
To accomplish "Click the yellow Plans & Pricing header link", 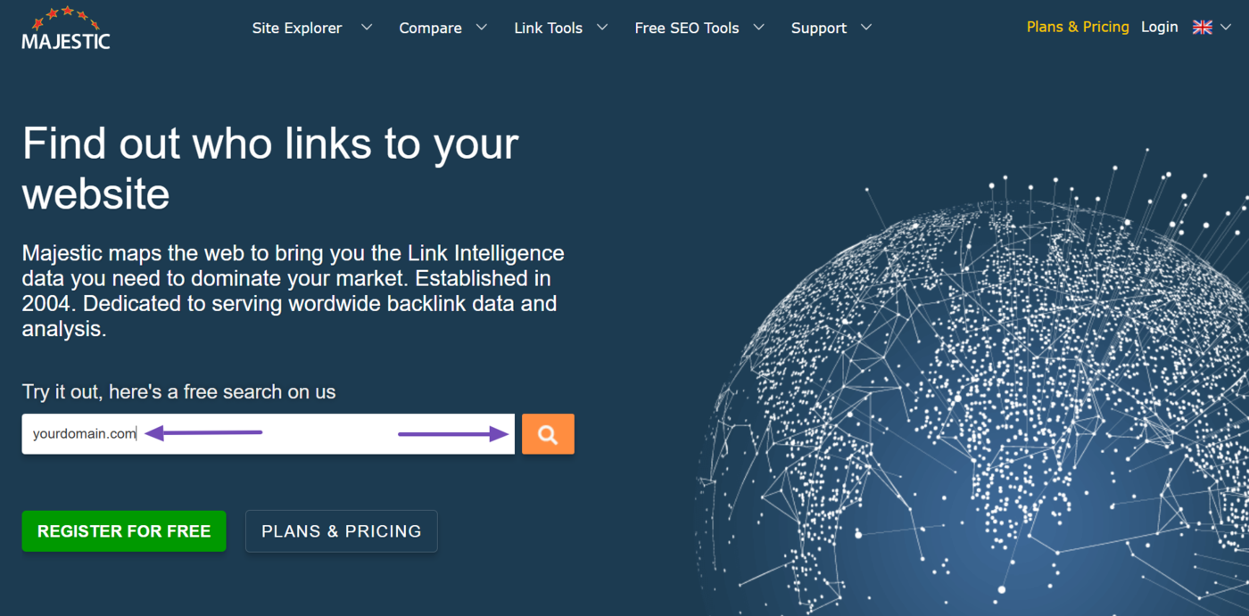I will [1078, 27].
